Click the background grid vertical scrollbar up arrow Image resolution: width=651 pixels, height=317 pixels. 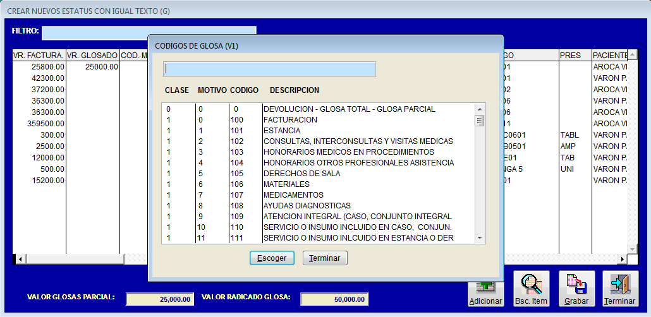point(632,54)
